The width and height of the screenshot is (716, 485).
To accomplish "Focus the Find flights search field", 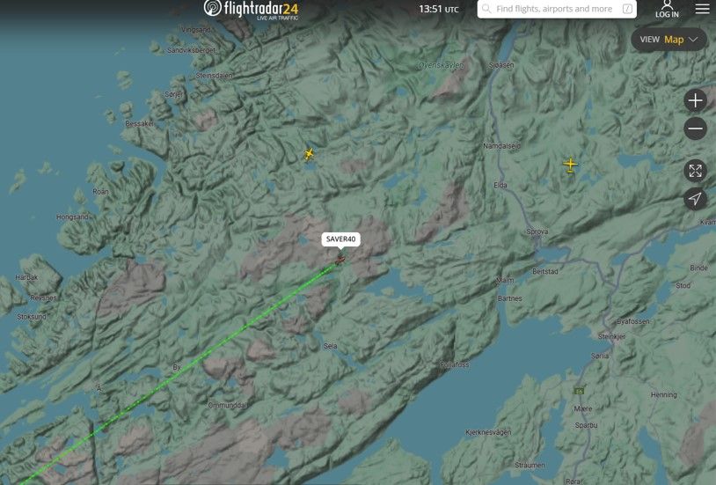I will [554, 9].
